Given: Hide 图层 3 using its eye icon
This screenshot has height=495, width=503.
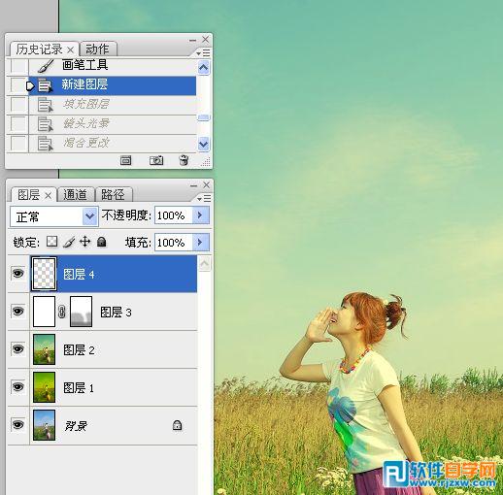Looking at the screenshot, I should [17, 312].
